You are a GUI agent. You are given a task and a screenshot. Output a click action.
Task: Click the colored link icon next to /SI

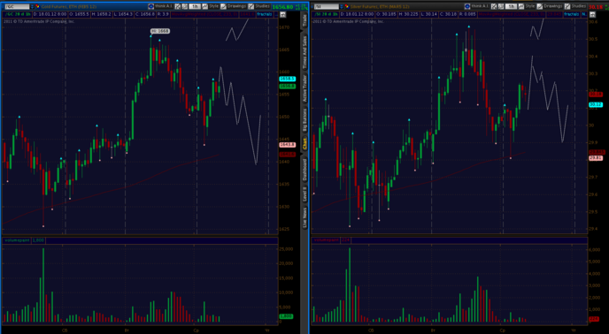tap(347, 6)
